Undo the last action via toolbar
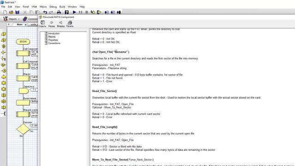295x166 pixels. [45, 12]
